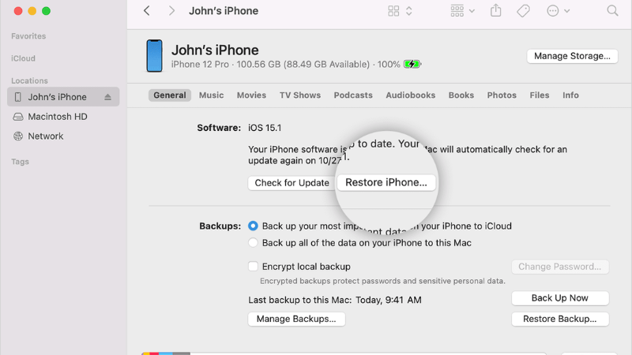Click the storage usage color bar
This screenshot has height=355, width=632.
tap(344, 353)
